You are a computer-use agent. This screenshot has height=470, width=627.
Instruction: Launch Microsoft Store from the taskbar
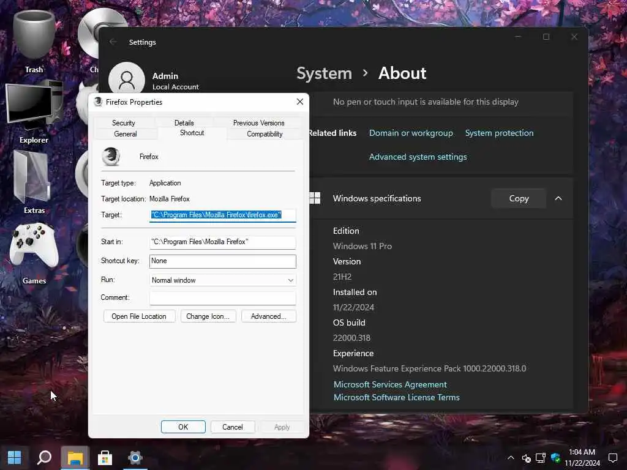point(105,458)
